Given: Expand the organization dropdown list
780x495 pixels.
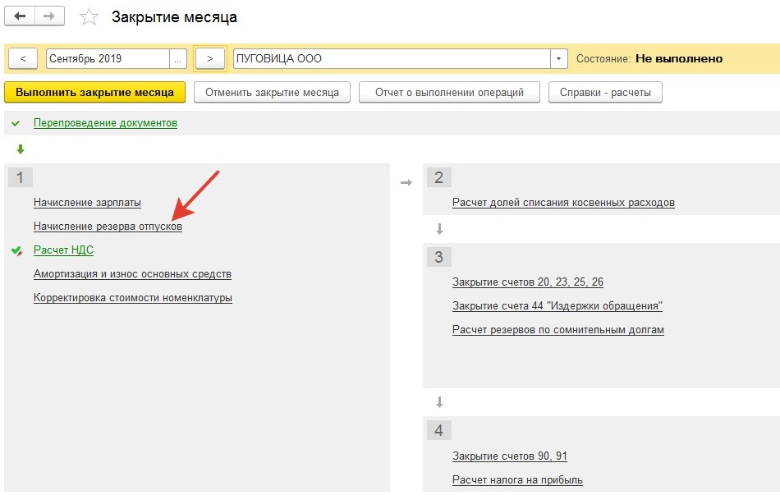Looking at the screenshot, I should (559, 59).
